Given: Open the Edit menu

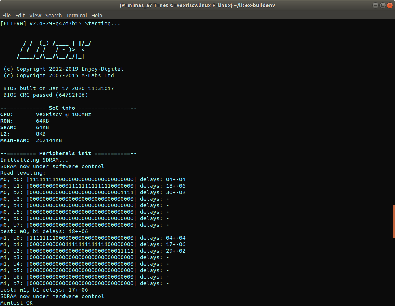Looking at the screenshot, I should click(x=20, y=16).
